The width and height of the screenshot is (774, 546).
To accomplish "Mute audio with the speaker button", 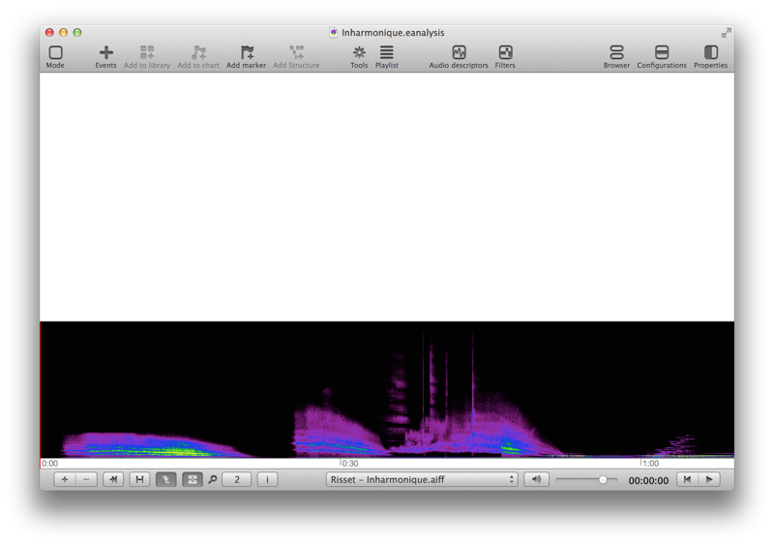I will pyautogui.click(x=537, y=479).
